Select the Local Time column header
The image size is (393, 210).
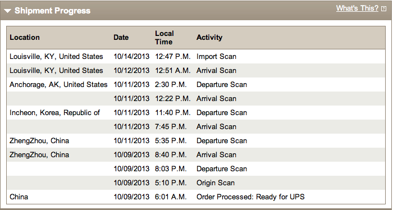(164, 38)
